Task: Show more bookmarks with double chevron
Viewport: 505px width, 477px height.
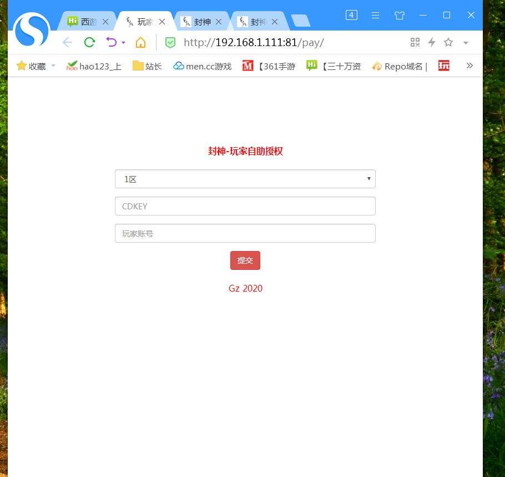Action: click(469, 66)
